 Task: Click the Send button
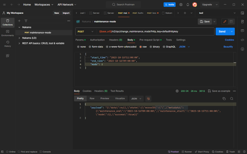click(x=222, y=31)
